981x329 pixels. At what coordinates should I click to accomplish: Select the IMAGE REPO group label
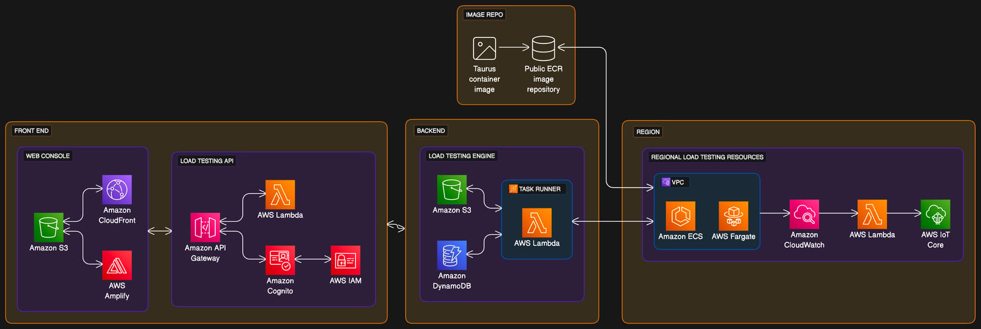(484, 15)
